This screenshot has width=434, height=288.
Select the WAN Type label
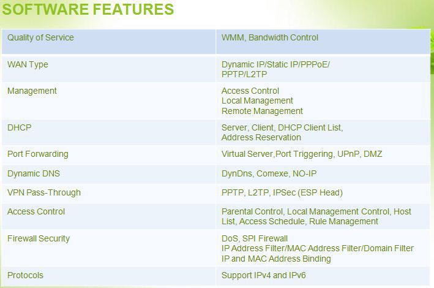[28, 64]
